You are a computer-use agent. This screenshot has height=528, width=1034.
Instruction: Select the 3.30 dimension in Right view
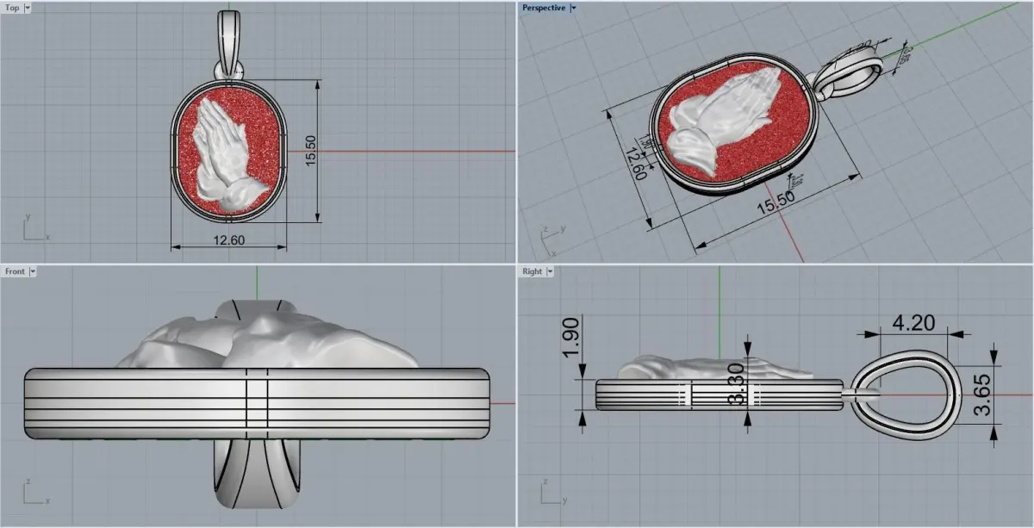click(x=735, y=383)
